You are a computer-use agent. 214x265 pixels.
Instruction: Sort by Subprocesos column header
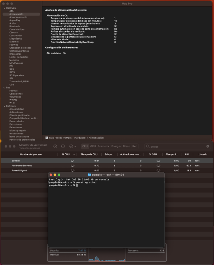pos(109,154)
